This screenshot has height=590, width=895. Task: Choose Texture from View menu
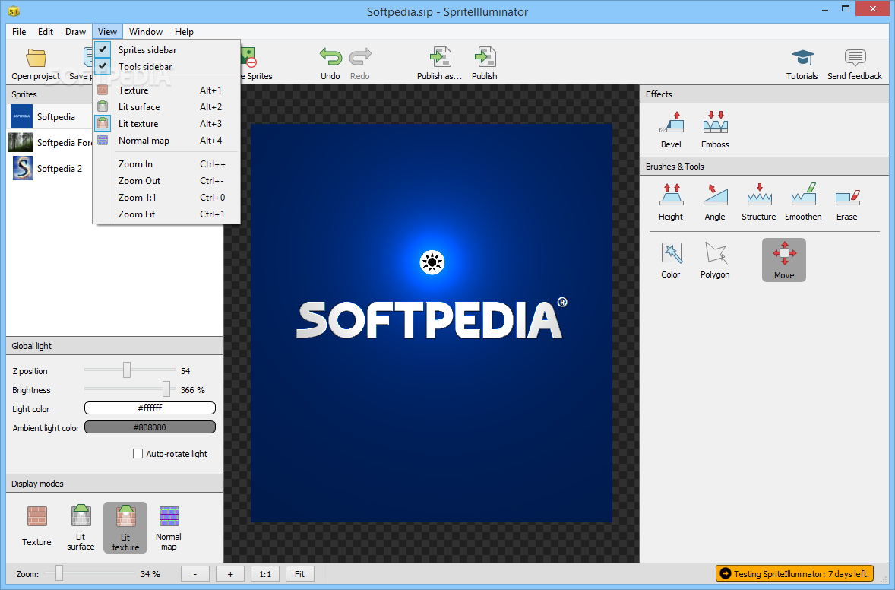pyautogui.click(x=166, y=90)
